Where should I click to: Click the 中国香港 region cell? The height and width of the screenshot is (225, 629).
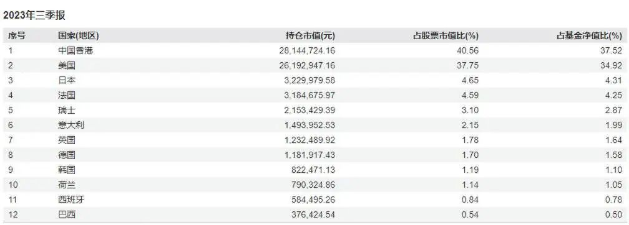pyautogui.click(x=76, y=51)
